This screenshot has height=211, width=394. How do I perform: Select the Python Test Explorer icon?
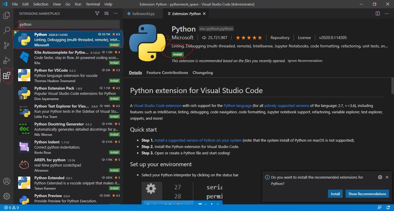pos(24,111)
